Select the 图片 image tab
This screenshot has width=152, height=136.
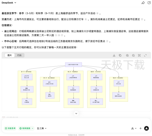coord(9,55)
